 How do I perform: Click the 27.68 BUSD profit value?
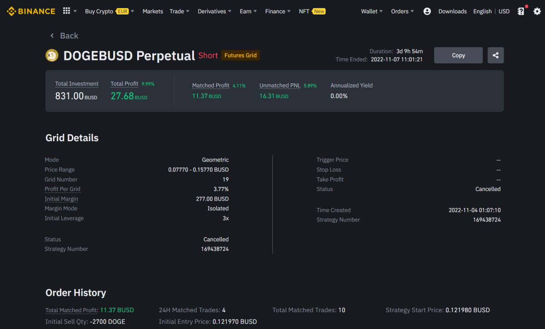[129, 96]
